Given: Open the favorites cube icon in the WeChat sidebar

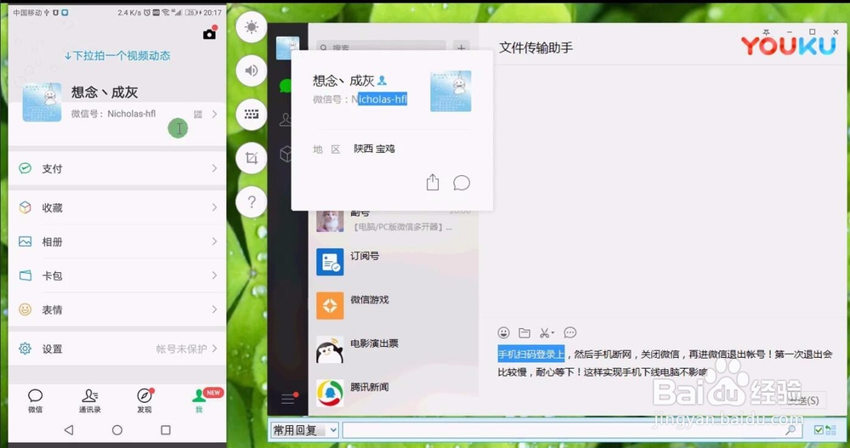Looking at the screenshot, I should pos(285,155).
